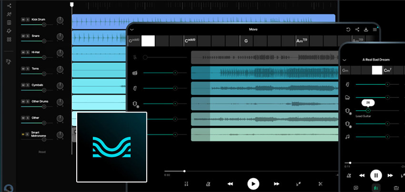Click the Smart Metronome pan knob
The width and height of the screenshot is (405, 192).
(60, 135)
